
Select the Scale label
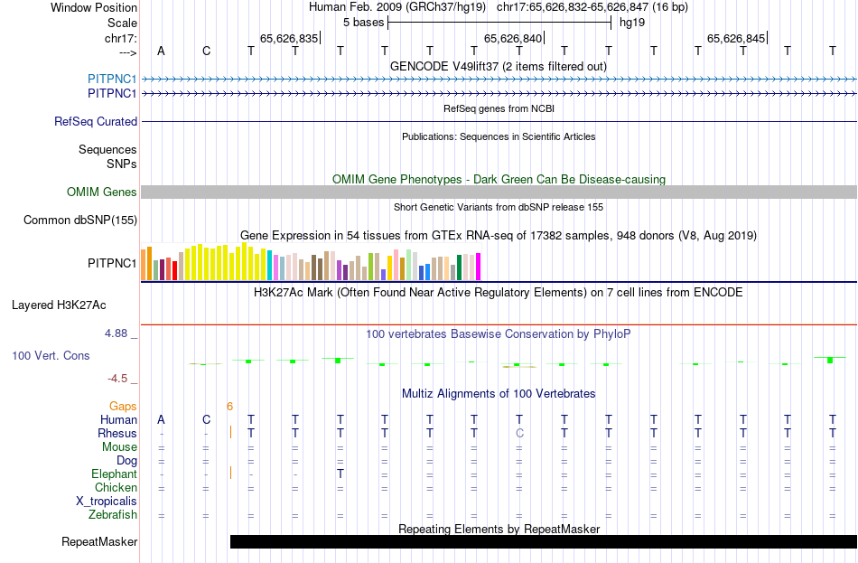click(122, 23)
